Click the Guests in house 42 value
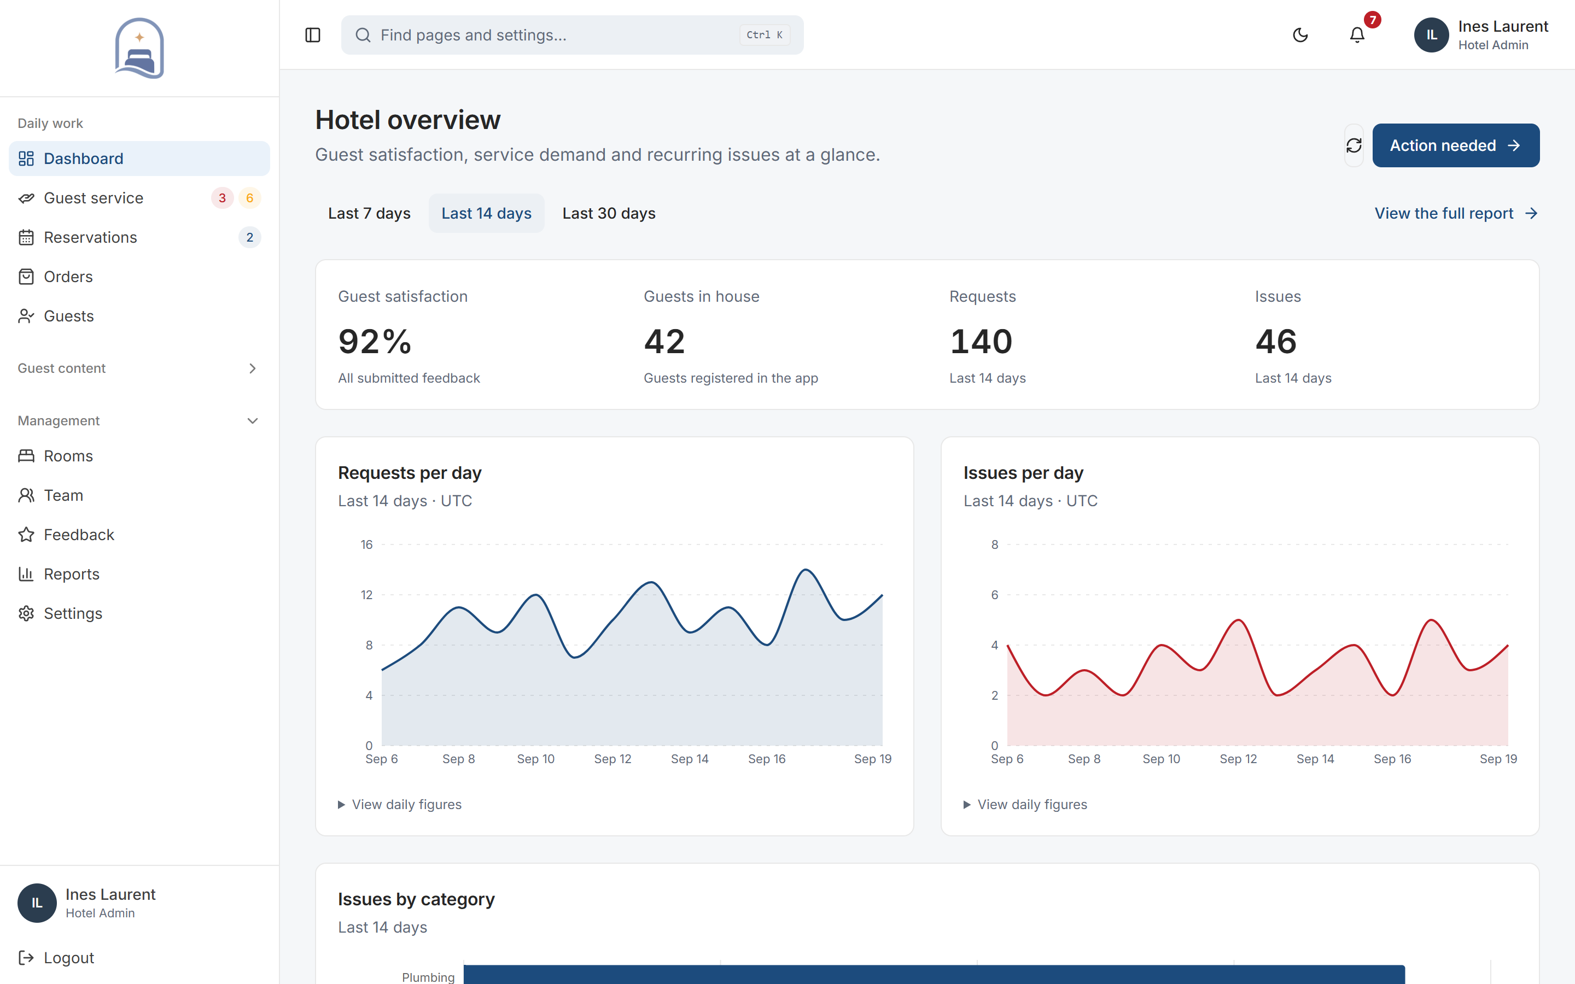The image size is (1575, 984). (x=664, y=342)
